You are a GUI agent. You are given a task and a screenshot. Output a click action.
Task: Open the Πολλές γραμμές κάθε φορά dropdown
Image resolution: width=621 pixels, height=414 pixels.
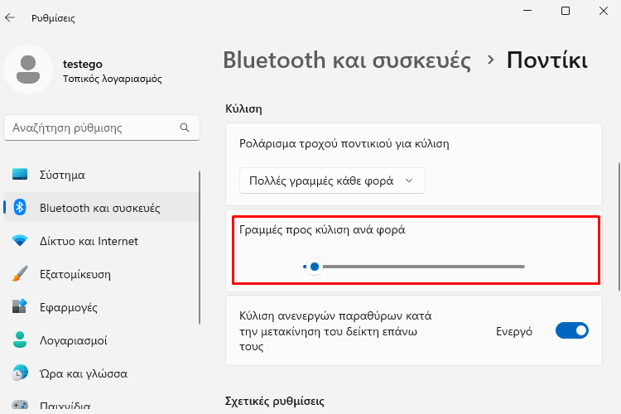point(332,181)
